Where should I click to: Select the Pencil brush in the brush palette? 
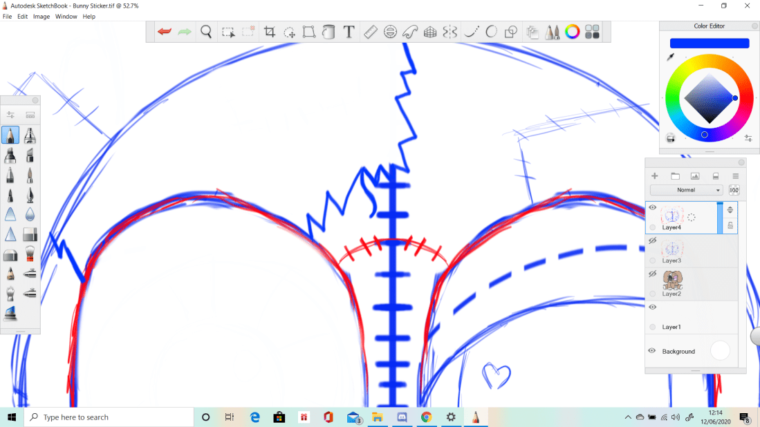(x=10, y=135)
